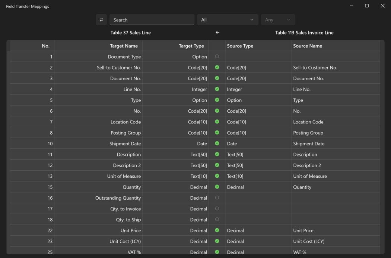
Task: Select row number 13 cell
Action: coord(32,176)
